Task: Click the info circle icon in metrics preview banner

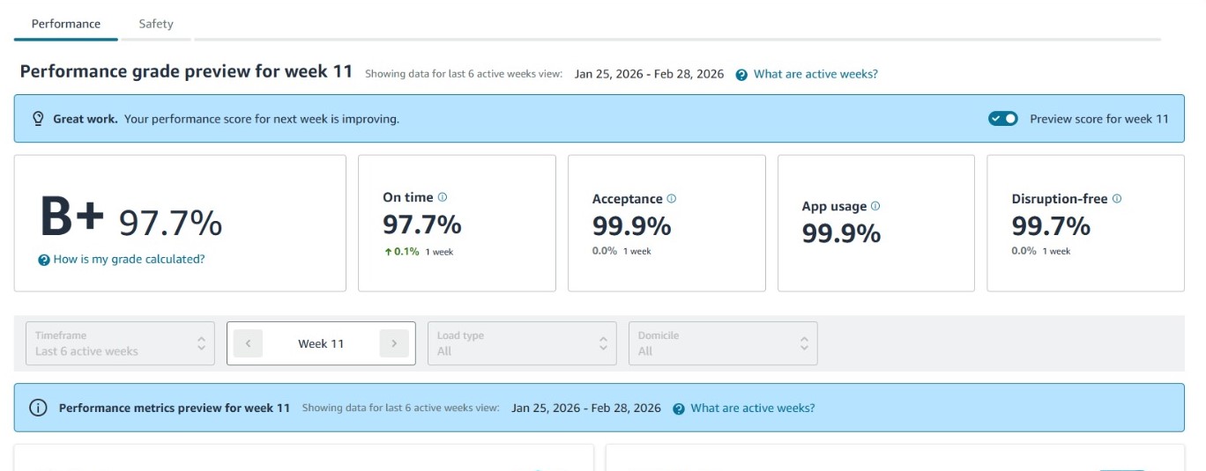Action: pos(38,408)
